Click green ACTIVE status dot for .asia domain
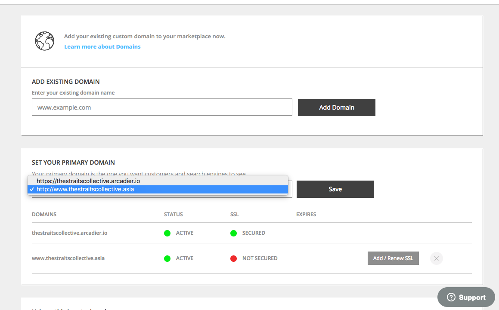499x310 pixels. [x=167, y=258]
